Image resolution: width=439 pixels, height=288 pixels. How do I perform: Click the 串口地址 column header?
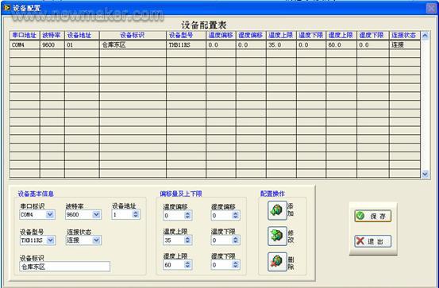[25, 35]
